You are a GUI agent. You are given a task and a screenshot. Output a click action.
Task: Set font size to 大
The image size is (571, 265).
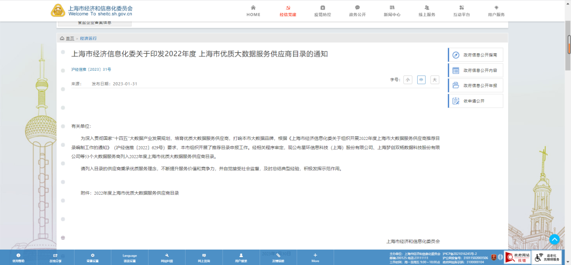pyautogui.click(x=435, y=80)
